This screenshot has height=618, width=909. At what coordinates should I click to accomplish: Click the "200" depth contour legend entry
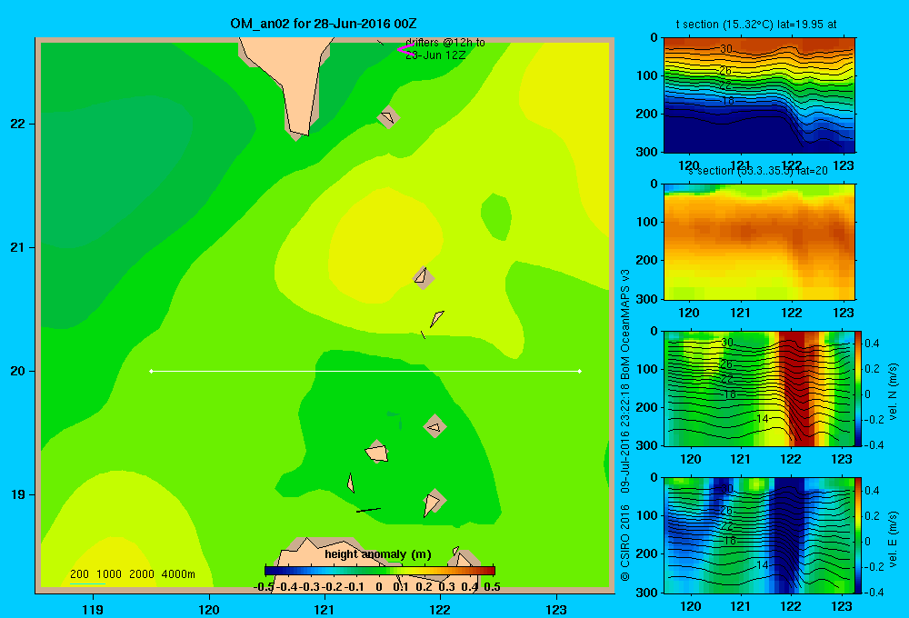tap(79, 574)
